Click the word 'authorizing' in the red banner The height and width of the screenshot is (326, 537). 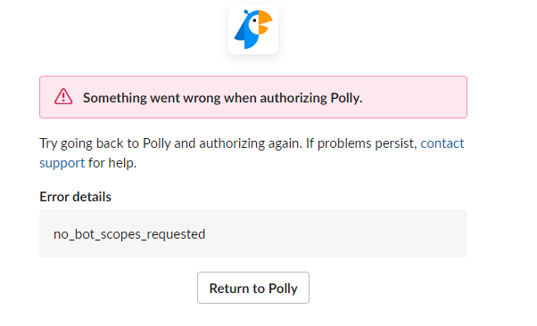(293, 98)
